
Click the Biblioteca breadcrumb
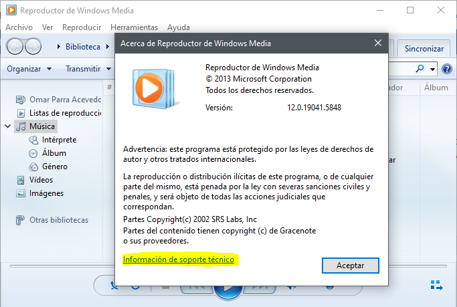(x=83, y=47)
